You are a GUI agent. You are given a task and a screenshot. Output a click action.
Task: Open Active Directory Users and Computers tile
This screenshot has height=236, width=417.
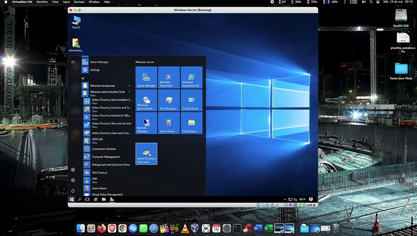pos(146,154)
